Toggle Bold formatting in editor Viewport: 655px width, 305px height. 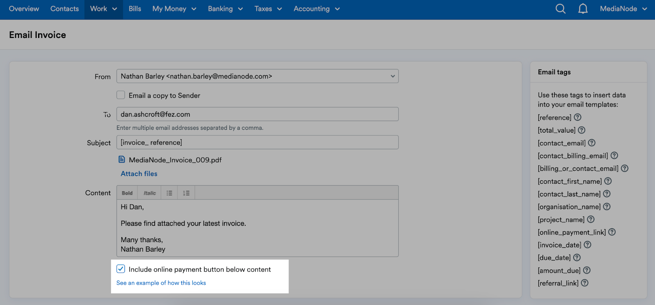point(127,193)
